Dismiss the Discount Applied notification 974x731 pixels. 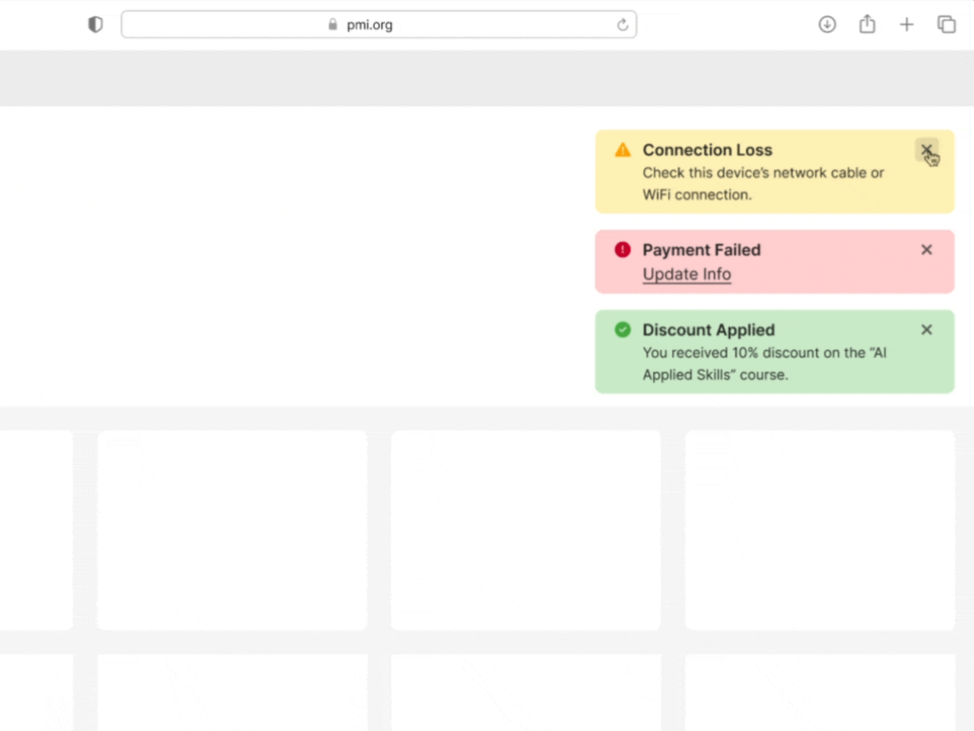[927, 330]
